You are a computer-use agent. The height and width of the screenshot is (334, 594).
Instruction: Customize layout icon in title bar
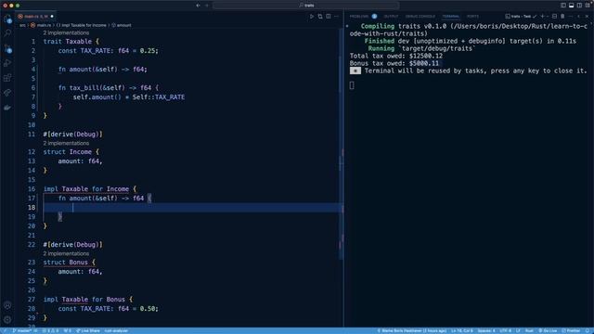click(588, 6)
